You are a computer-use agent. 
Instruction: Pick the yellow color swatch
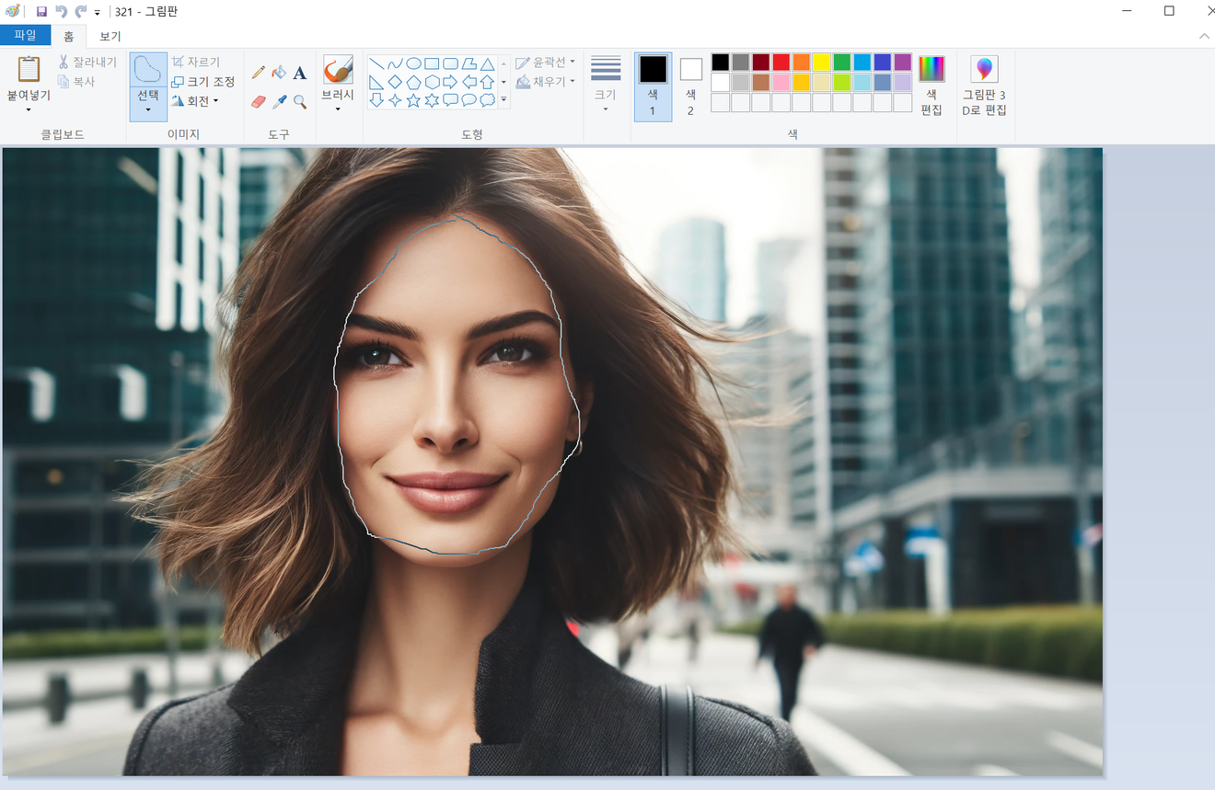[x=821, y=62]
